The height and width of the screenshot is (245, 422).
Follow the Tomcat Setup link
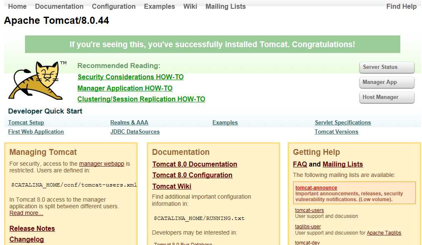[26, 123]
